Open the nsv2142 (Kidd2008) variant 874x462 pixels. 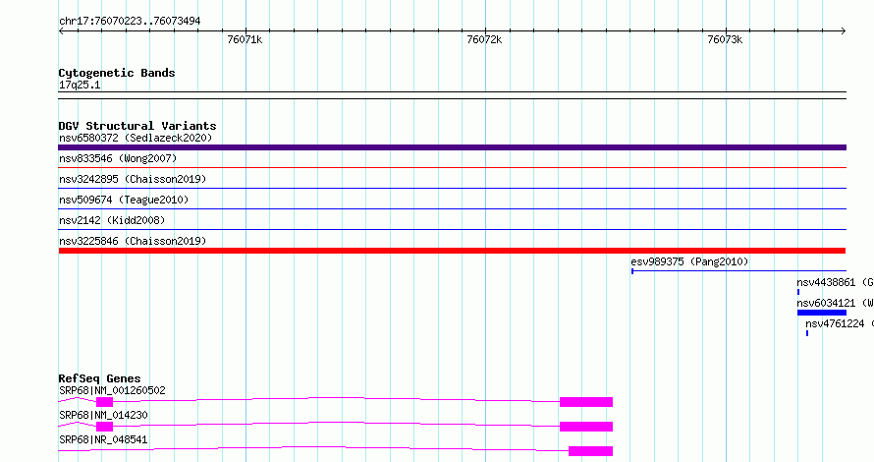click(112, 220)
